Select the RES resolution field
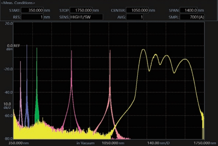218x146 pixels. [x=32, y=17]
